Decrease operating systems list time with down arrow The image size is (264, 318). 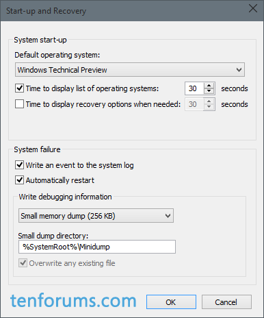(x=209, y=91)
